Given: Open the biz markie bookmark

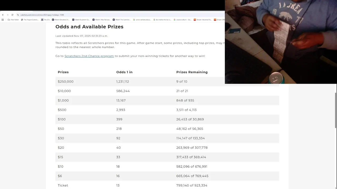Looking at the screenshot, I should [162, 20].
